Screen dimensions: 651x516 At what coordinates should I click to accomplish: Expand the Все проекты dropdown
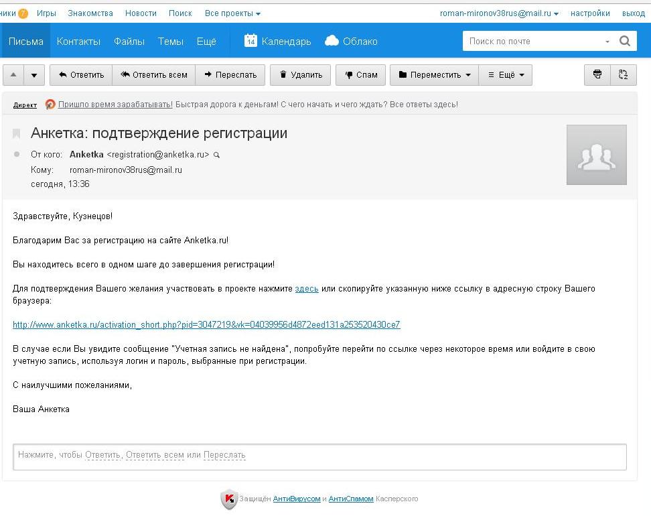pos(232,13)
